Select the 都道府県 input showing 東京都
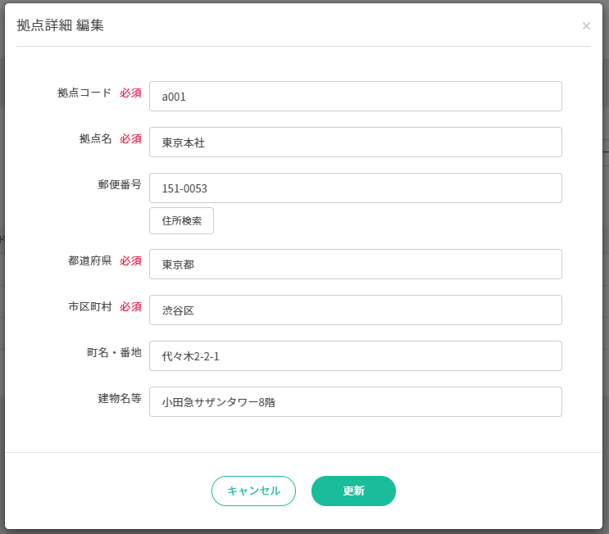The image size is (609, 534). (x=355, y=265)
